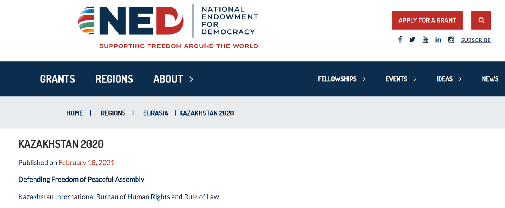Open the Grants menu item
This screenshot has height=208, width=505.
[57, 79]
